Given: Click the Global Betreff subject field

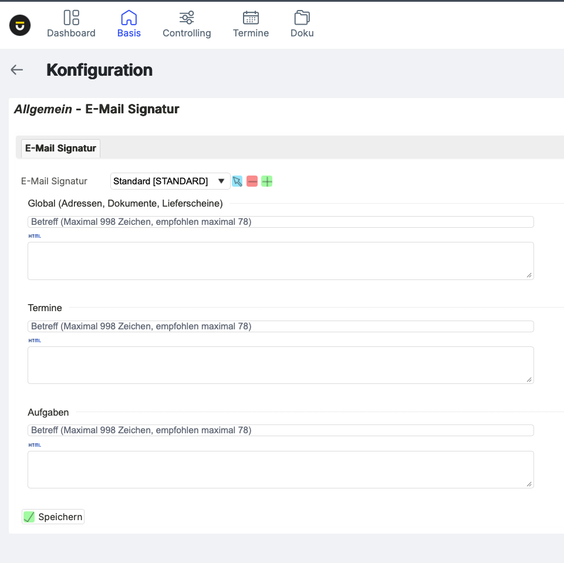Looking at the screenshot, I should click(281, 222).
